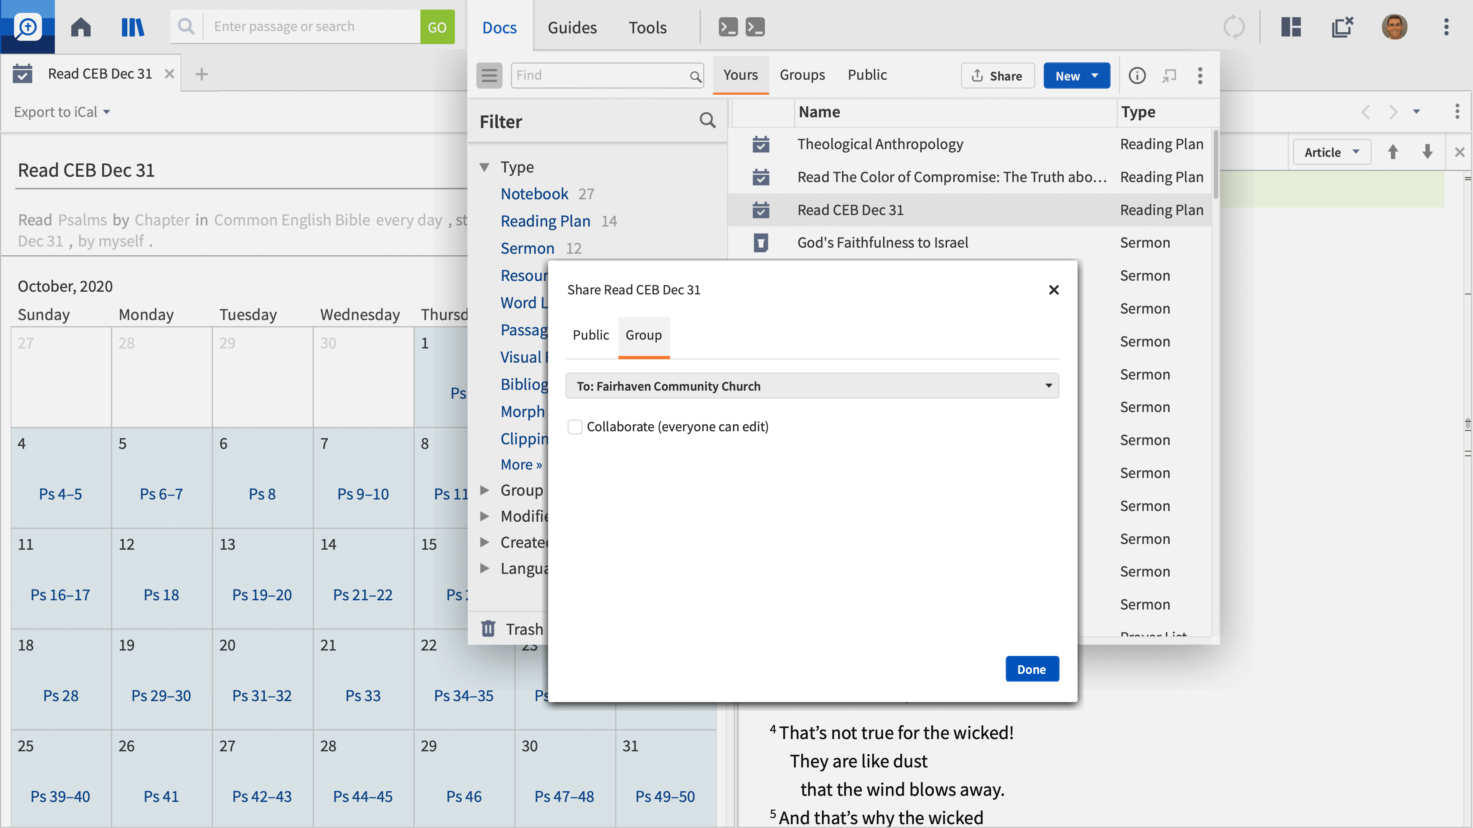Viewport: 1473px width, 828px height.
Task: Expand the Group filter section
Action: click(x=484, y=490)
